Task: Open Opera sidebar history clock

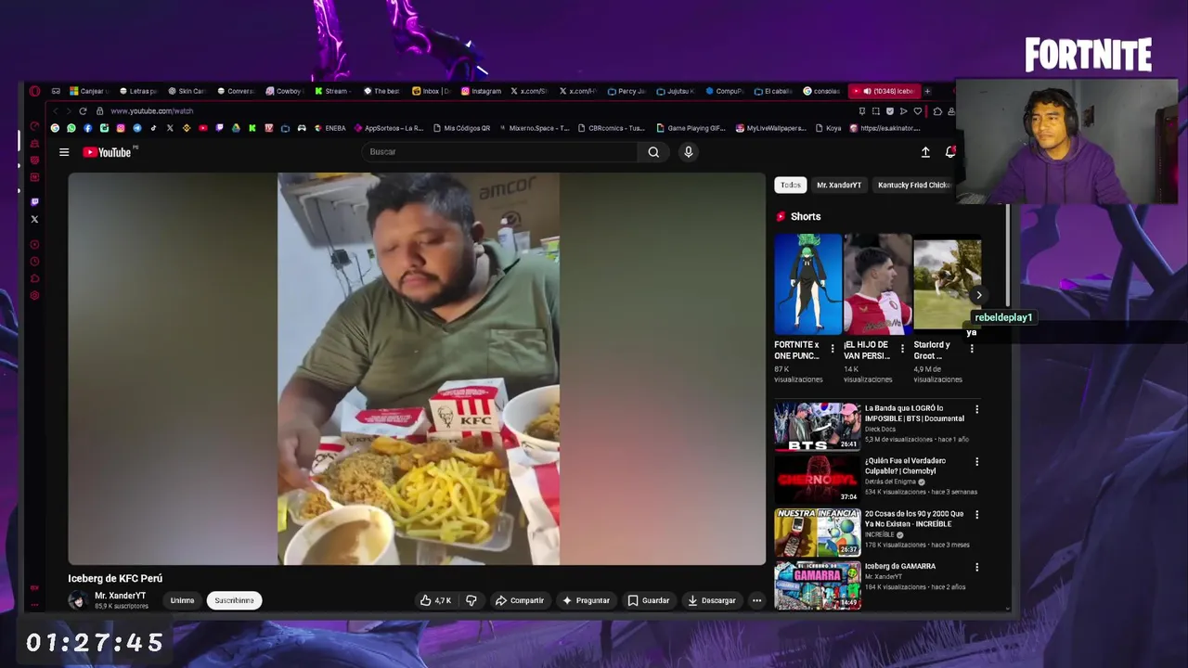Action: click(34, 262)
